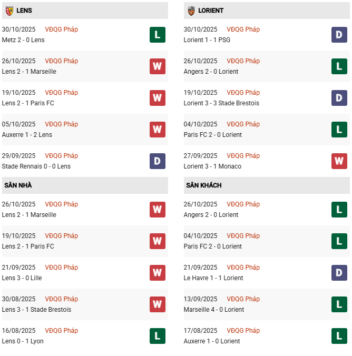Viewport: 352px width, 356px height.
Task: Click the Lorient club crest icon
Action: point(191,11)
